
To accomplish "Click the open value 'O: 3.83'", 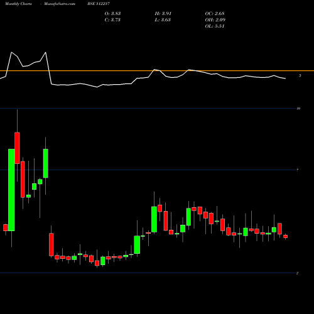I will pyautogui.click(x=112, y=14).
